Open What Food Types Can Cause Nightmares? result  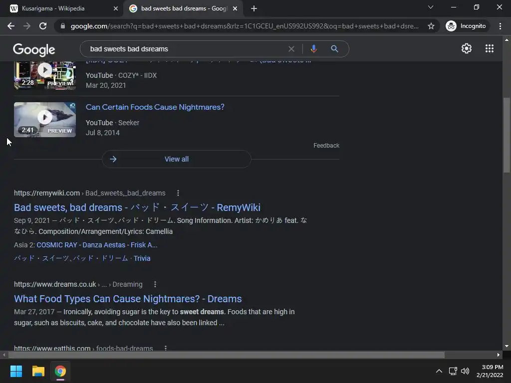coord(128,299)
